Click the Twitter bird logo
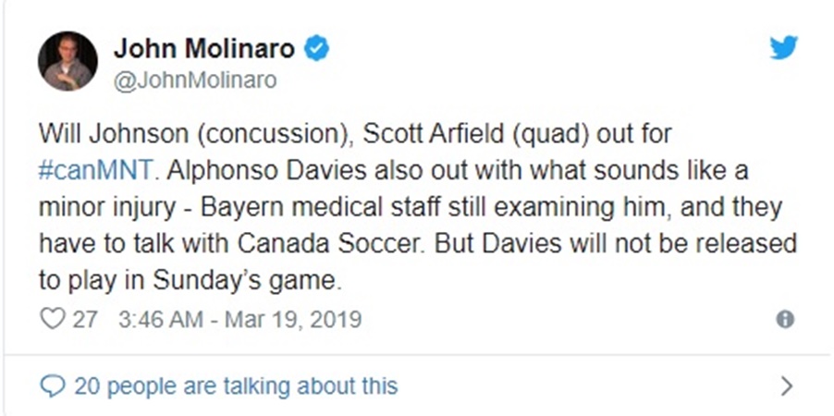Viewport: 834px width, 416px height. [783, 47]
